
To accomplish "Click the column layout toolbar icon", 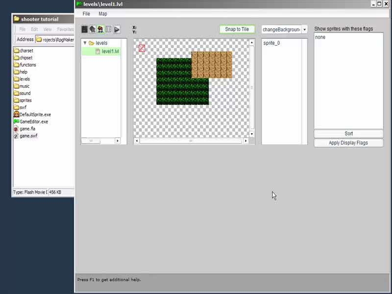I will coord(108,29).
